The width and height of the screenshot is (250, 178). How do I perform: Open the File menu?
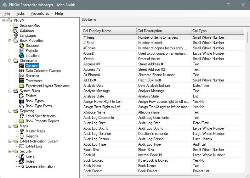tap(7, 14)
